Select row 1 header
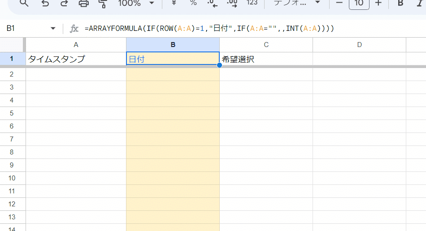The height and width of the screenshot is (231, 426). (12, 59)
